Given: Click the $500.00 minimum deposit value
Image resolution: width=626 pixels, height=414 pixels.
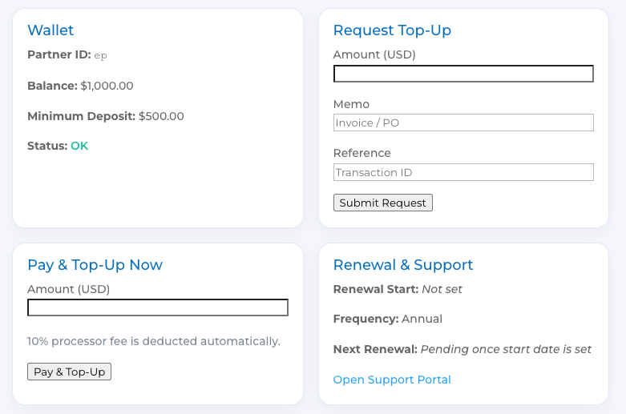Looking at the screenshot, I should tap(161, 116).
